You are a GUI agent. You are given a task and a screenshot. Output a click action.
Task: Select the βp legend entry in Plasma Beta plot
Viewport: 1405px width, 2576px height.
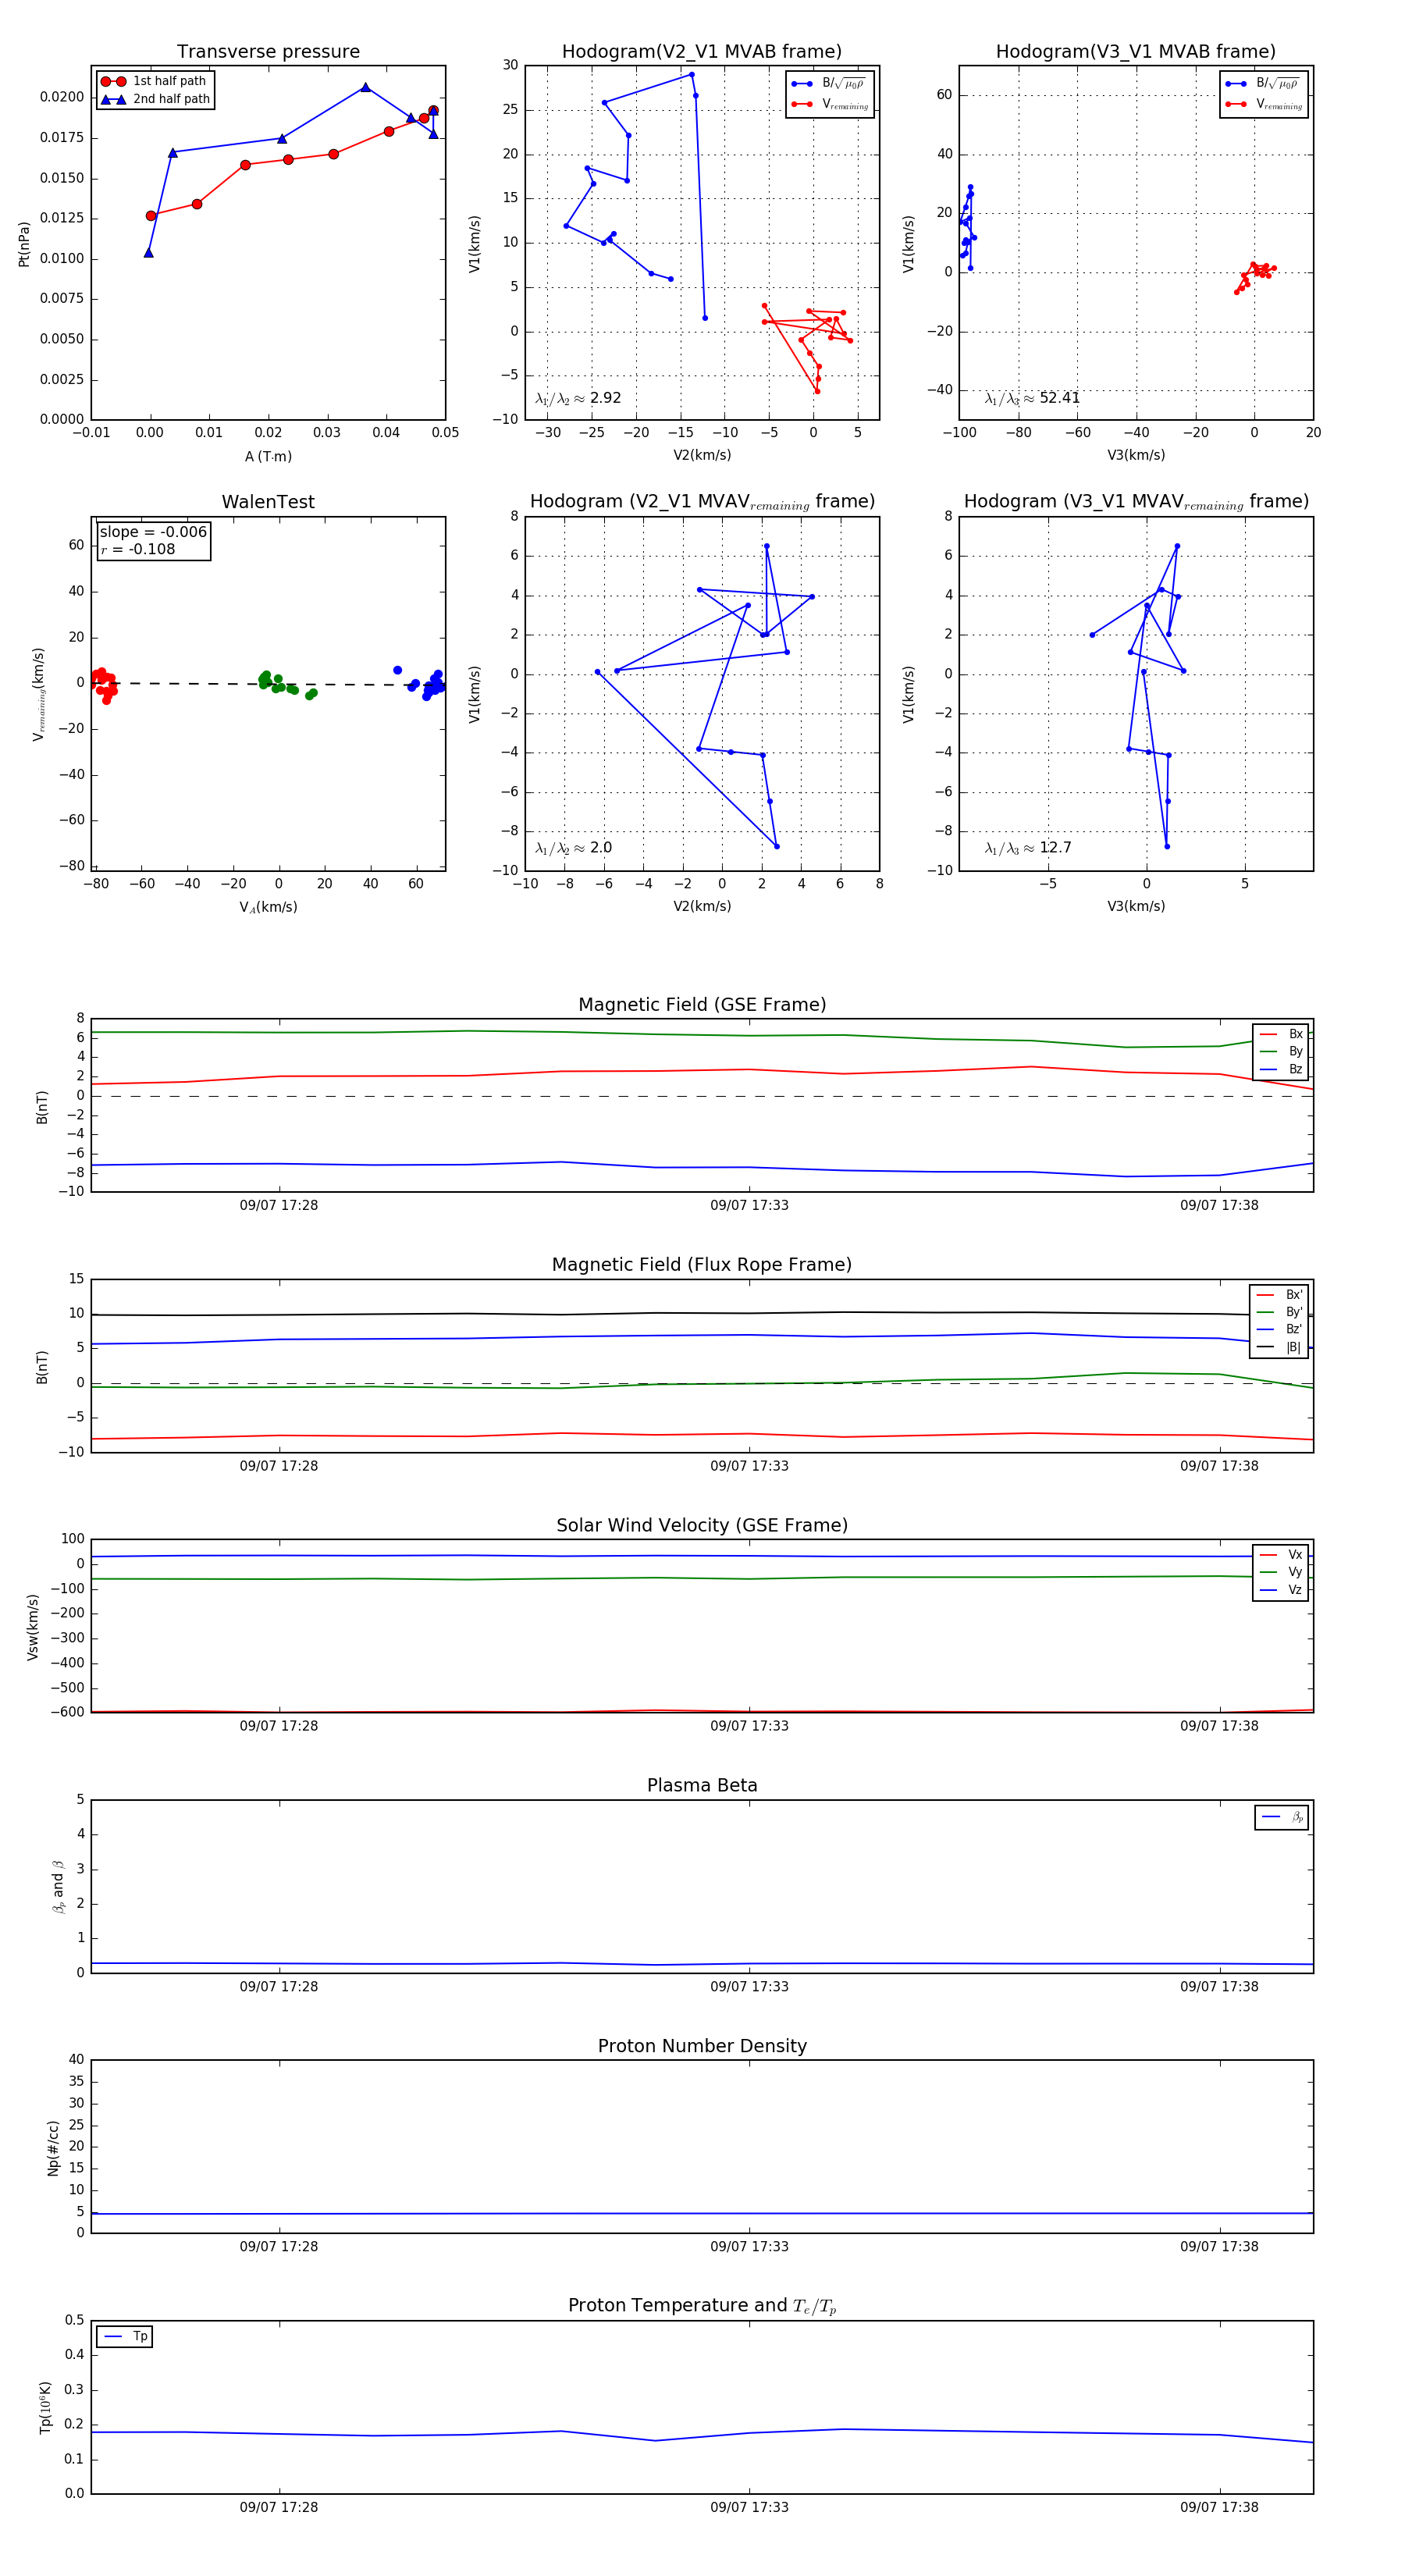(1282, 1817)
